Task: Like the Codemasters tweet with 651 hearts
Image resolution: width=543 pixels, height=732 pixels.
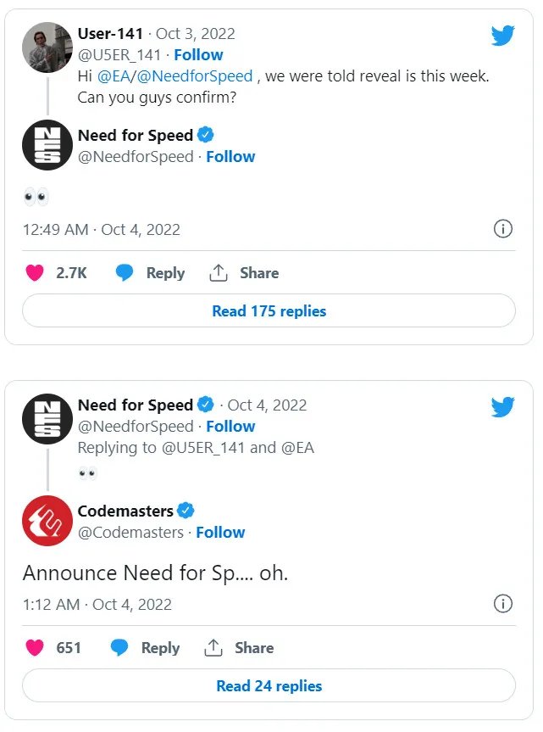Action: click(35, 648)
